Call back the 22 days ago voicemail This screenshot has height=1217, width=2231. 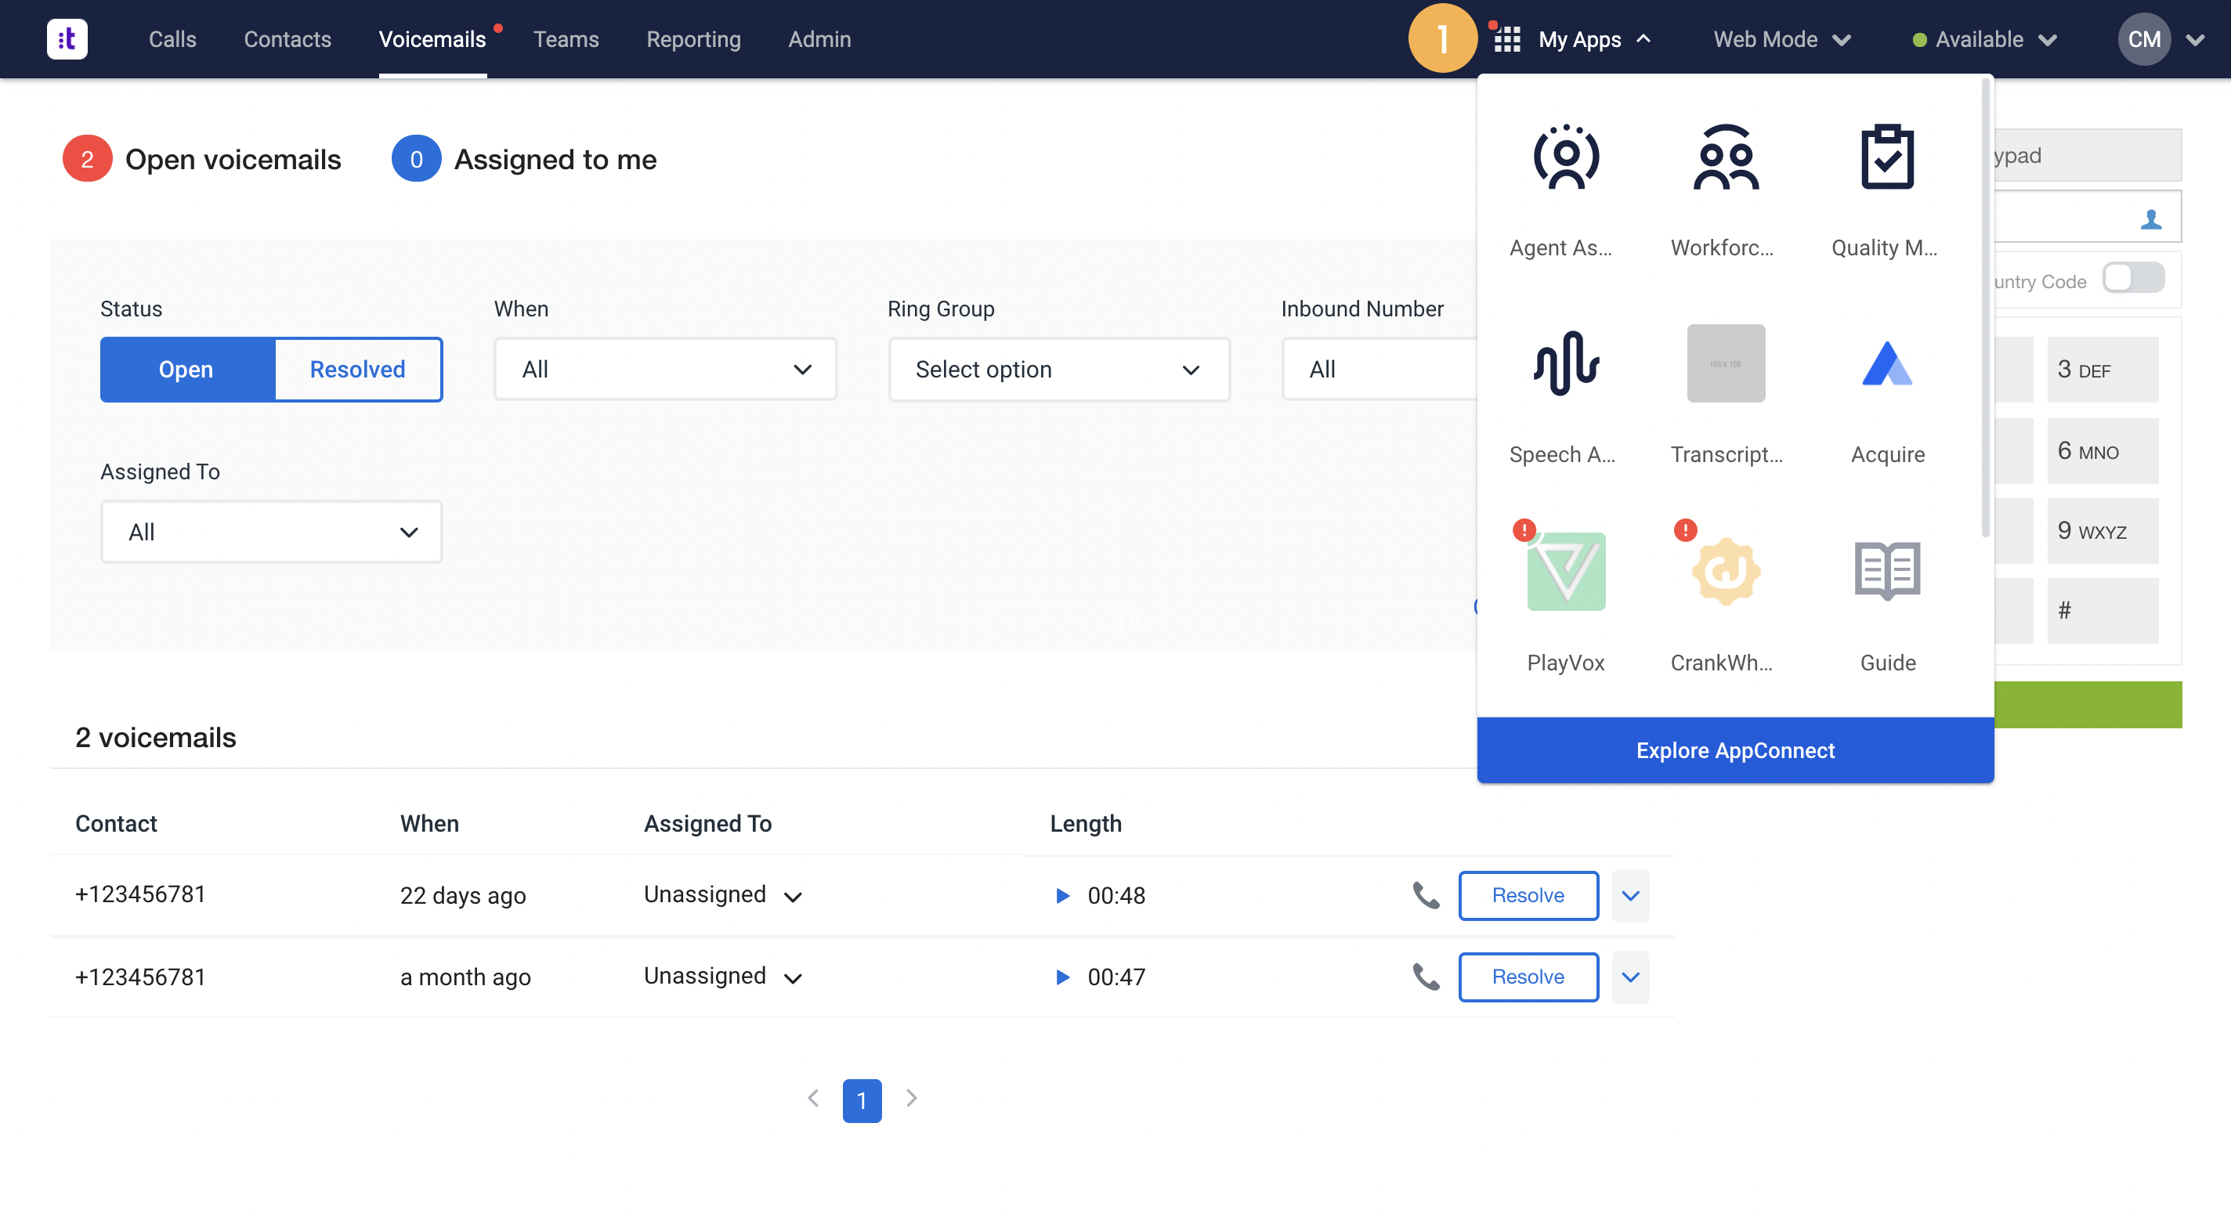coord(1426,895)
